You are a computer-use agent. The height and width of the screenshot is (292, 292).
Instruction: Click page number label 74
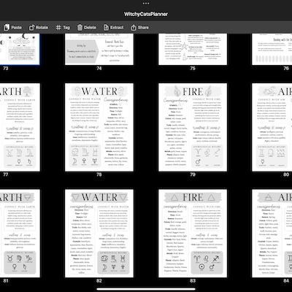click(x=99, y=69)
